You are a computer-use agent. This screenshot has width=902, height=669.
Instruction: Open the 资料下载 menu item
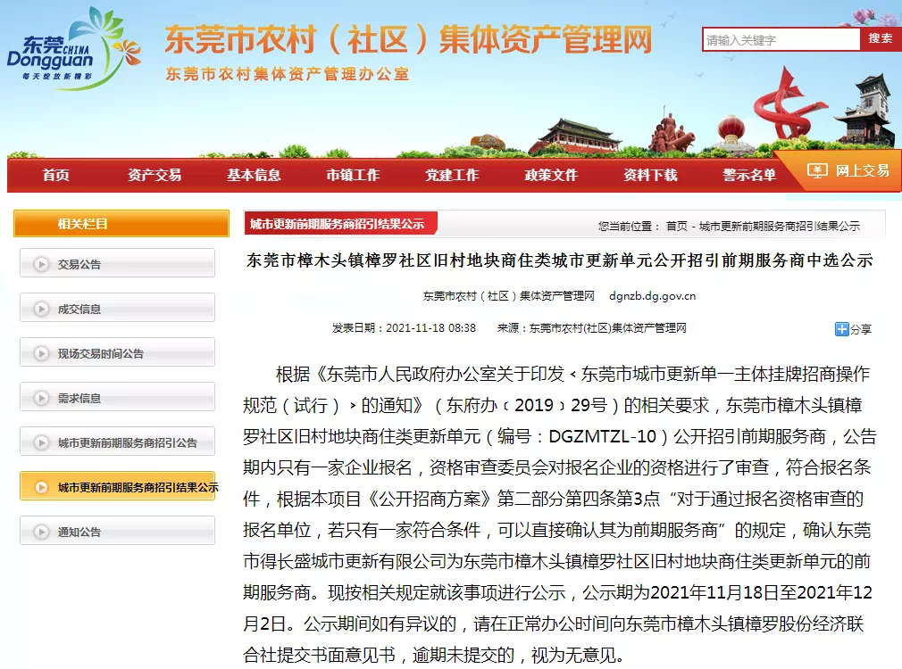pos(650,176)
